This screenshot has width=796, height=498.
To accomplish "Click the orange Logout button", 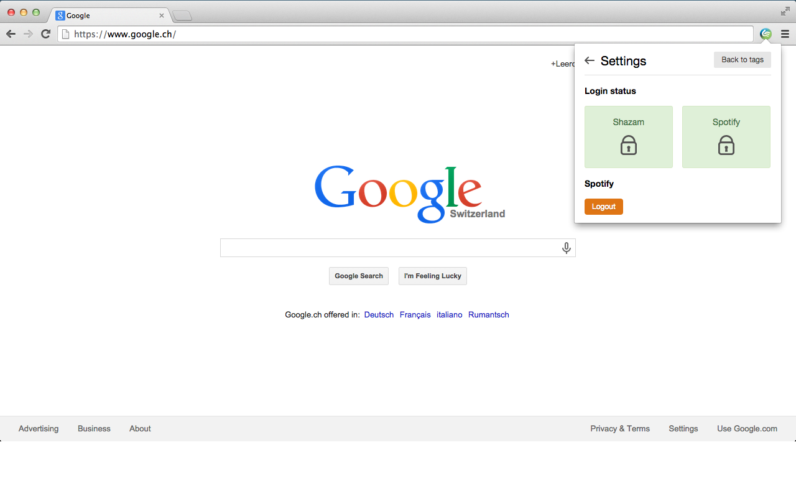I will click(x=604, y=207).
